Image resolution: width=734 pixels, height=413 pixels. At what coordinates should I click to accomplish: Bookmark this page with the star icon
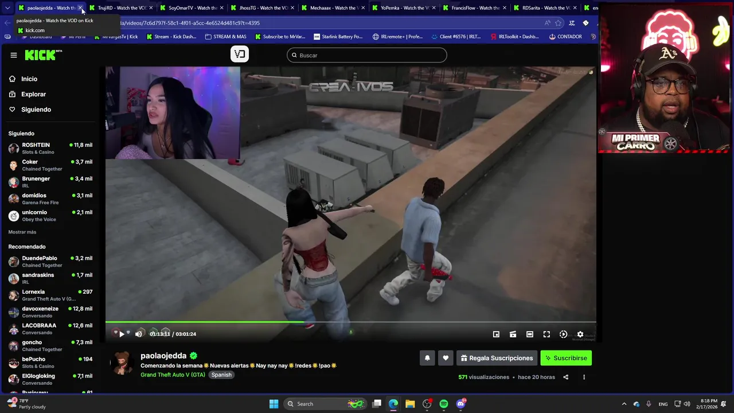[x=558, y=23]
